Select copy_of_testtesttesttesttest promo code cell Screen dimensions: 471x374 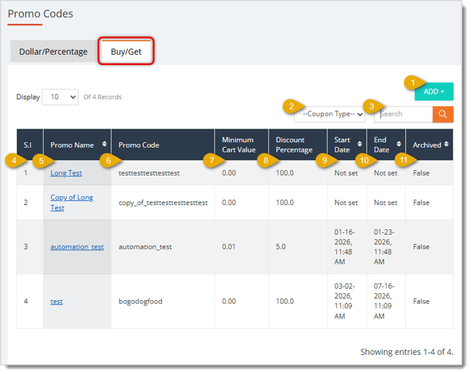(163, 203)
